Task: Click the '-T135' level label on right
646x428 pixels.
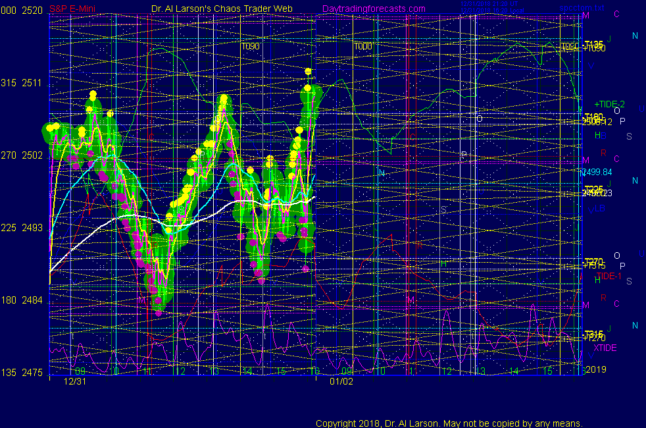Action: [x=593, y=43]
